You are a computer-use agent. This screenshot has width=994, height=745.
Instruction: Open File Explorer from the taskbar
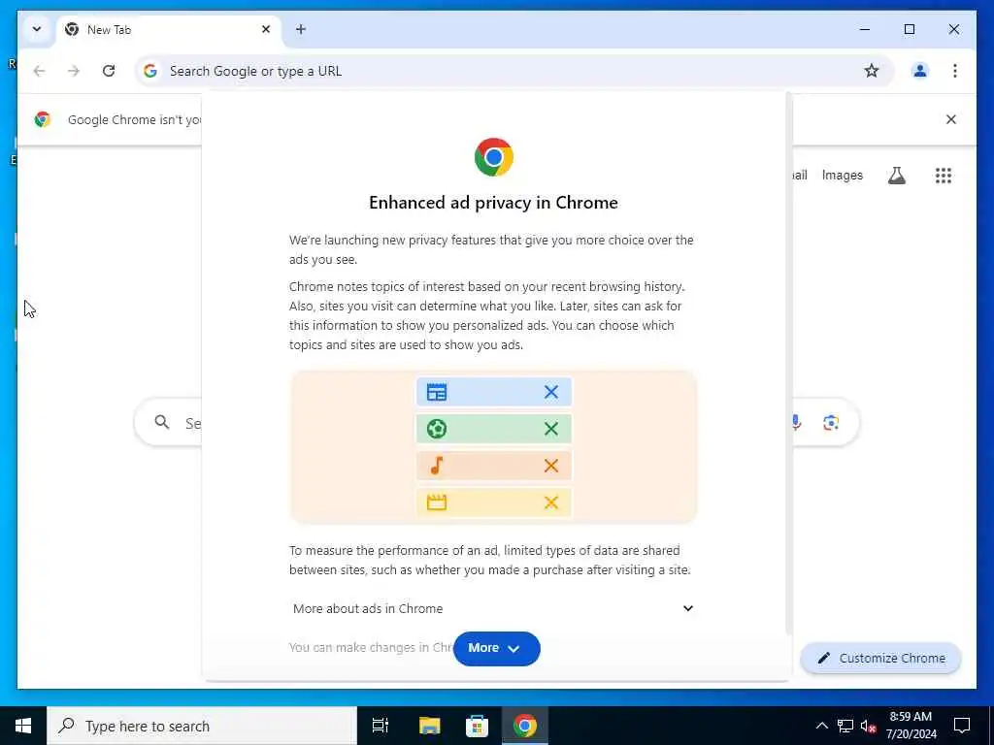click(429, 726)
